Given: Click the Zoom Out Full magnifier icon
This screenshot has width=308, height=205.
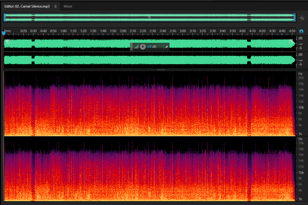Looking at the screenshot, I should tap(302, 18).
